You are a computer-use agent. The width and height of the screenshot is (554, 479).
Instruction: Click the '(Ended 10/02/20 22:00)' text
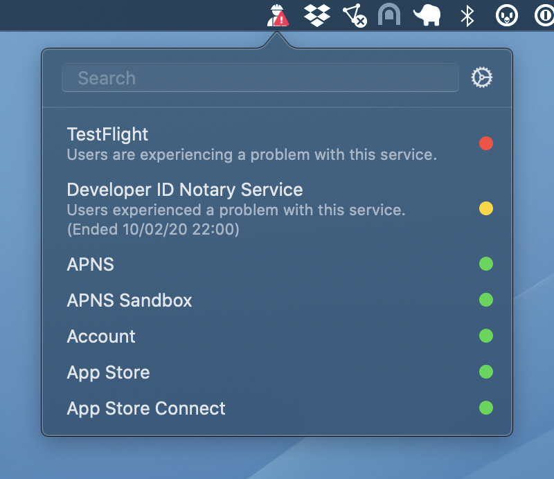click(153, 230)
